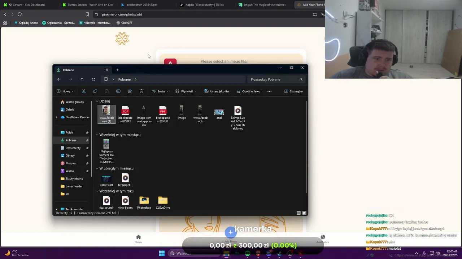Switch to Kopek TikTok browser tab
This screenshot has height=259, width=462.
click(x=205, y=5)
